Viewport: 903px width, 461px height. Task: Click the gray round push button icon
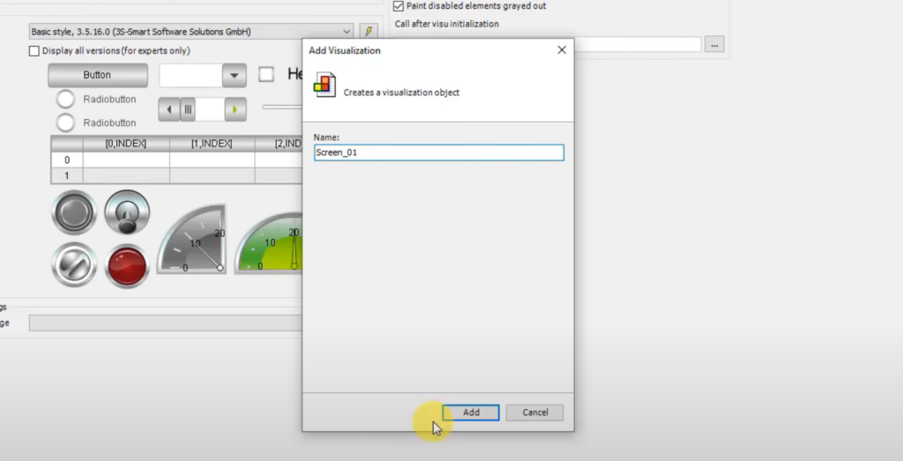(74, 212)
